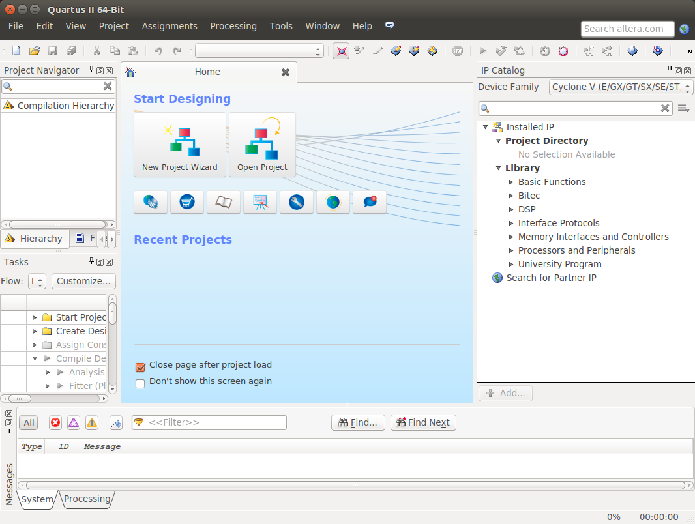The image size is (695, 524).
Task: Show only error messages
Action: (x=55, y=423)
